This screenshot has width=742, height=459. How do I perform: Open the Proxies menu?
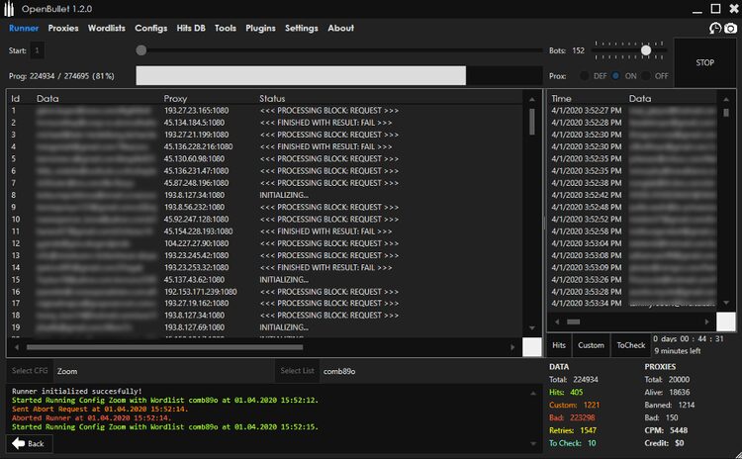(x=63, y=29)
